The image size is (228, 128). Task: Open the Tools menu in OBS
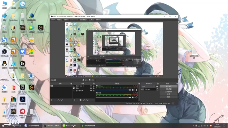[x=91, y=20]
